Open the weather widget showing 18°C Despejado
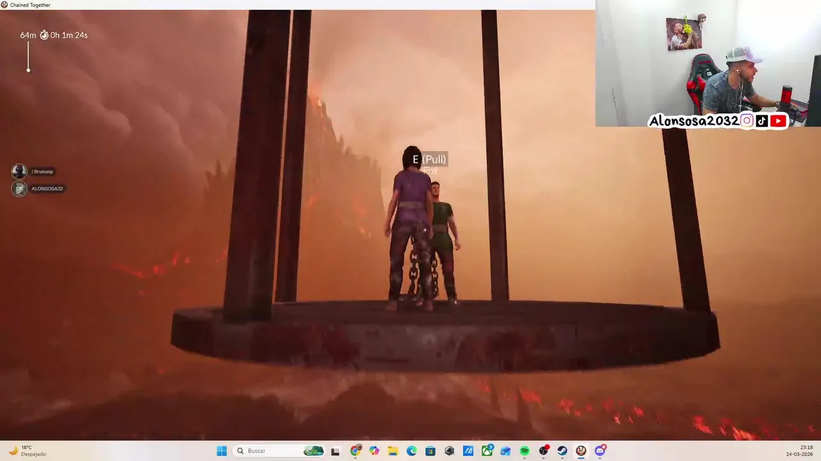The width and height of the screenshot is (821, 461). [x=27, y=451]
